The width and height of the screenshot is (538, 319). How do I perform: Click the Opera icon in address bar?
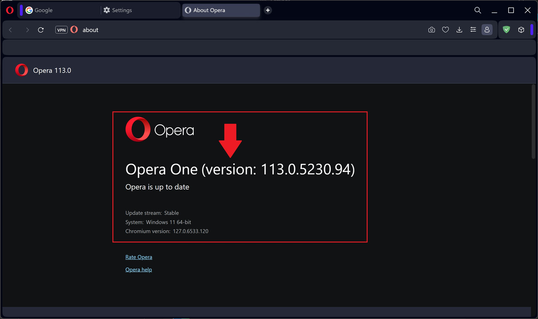point(74,30)
